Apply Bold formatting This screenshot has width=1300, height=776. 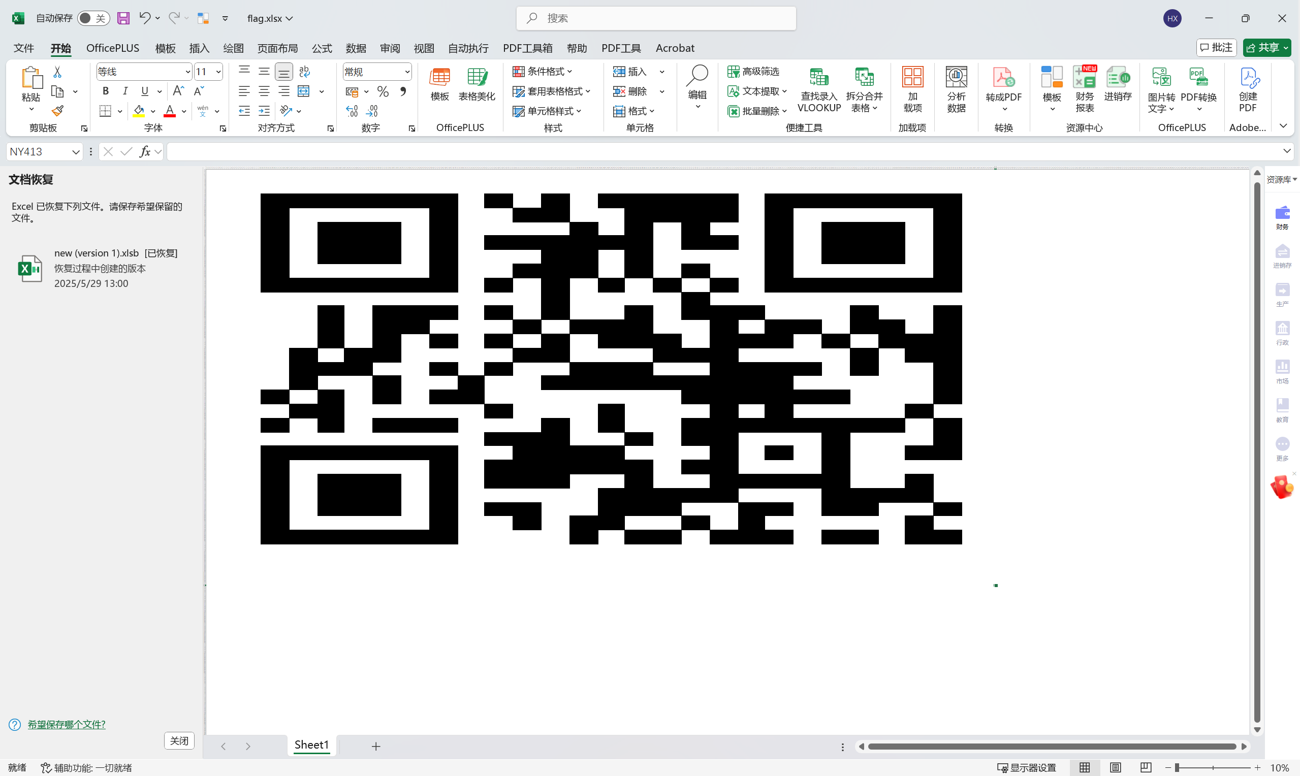(x=106, y=91)
